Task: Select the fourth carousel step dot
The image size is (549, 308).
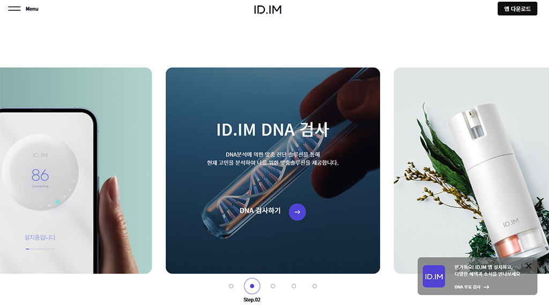Action: [294, 286]
